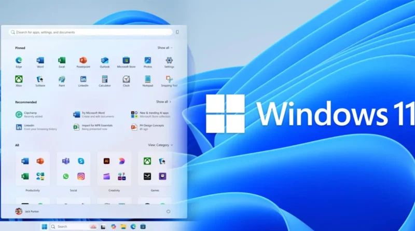Click the Windows Start button on the taskbar
This screenshot has width=415, height=231.
tap(45, 226)
